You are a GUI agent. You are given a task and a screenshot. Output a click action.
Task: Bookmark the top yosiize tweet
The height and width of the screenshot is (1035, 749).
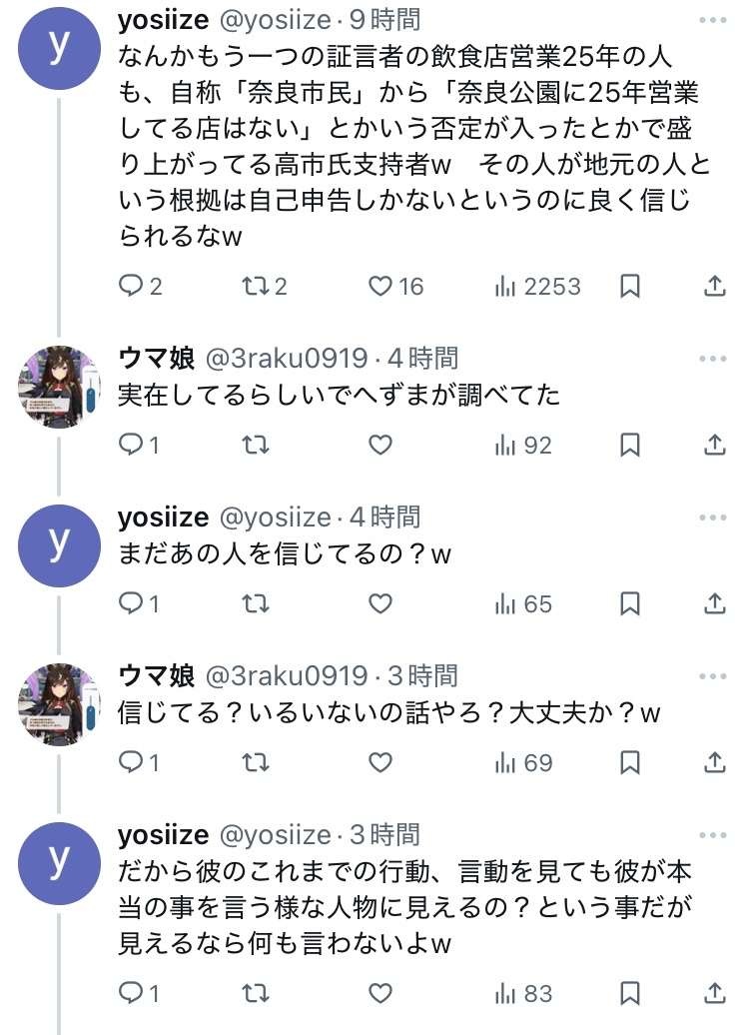[630, 287]
